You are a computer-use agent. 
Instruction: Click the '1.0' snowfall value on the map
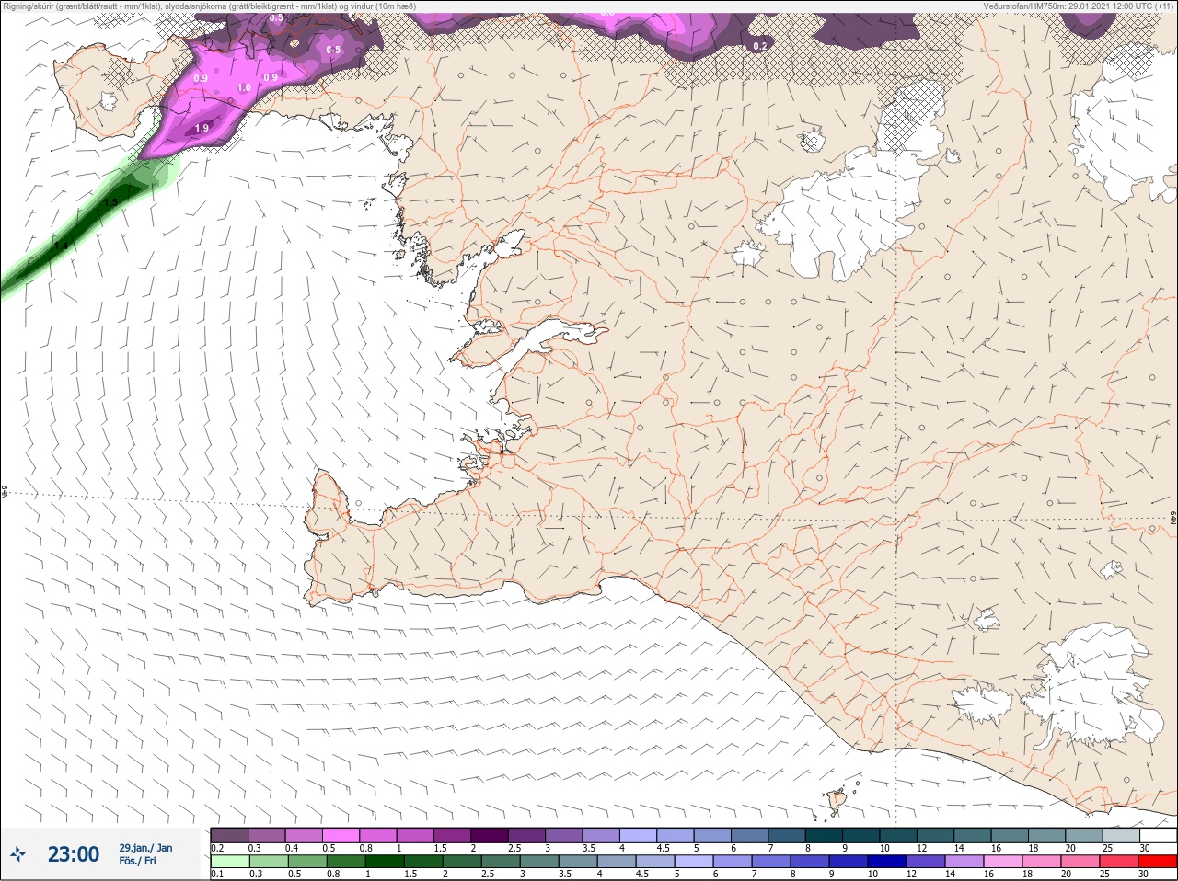pyautogui.click(x=244, y=88)
